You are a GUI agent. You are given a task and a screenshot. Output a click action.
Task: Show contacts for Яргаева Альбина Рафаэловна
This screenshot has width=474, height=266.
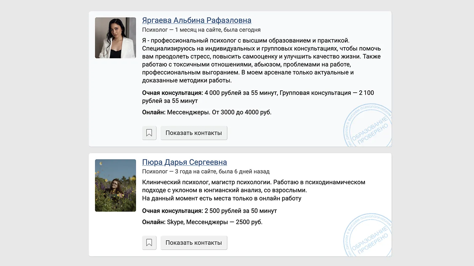(x=194, y=133)
